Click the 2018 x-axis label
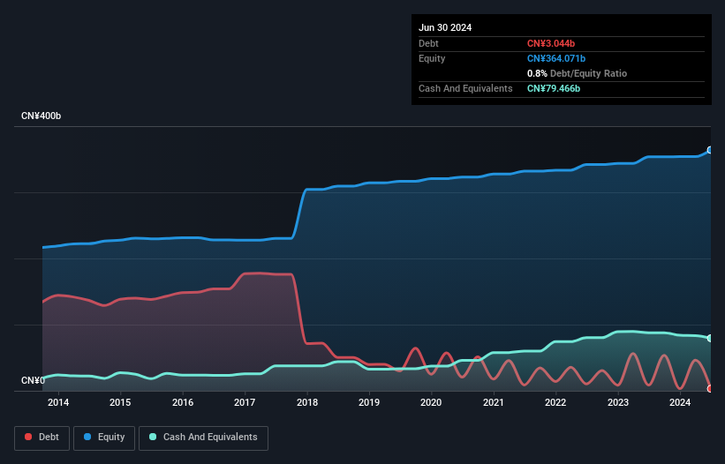The height and width of the screenshot is (464, 725). 307,402
